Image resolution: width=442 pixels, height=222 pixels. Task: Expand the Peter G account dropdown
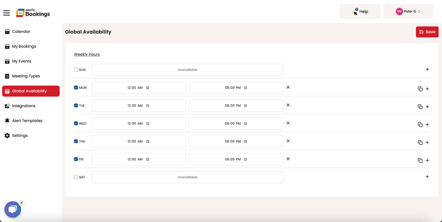(x=408, y=11)
